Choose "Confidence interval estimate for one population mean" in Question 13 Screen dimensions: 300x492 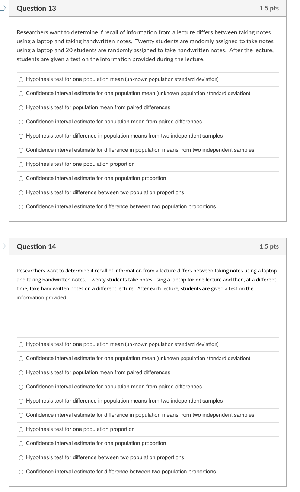pos(21,93)
